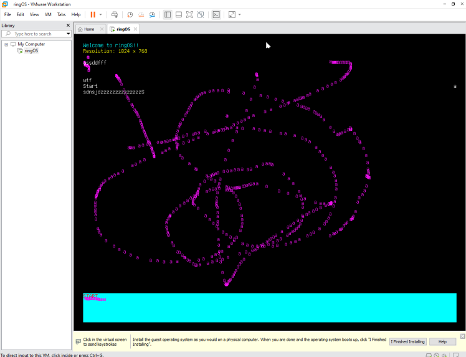
Task: Click the message log icon in the status bar
Action: [x=455, y=355]
